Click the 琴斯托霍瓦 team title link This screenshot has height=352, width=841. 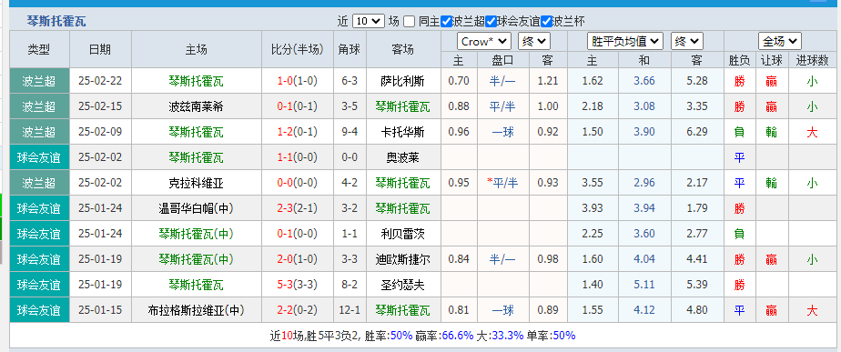(x=56, y=22)
